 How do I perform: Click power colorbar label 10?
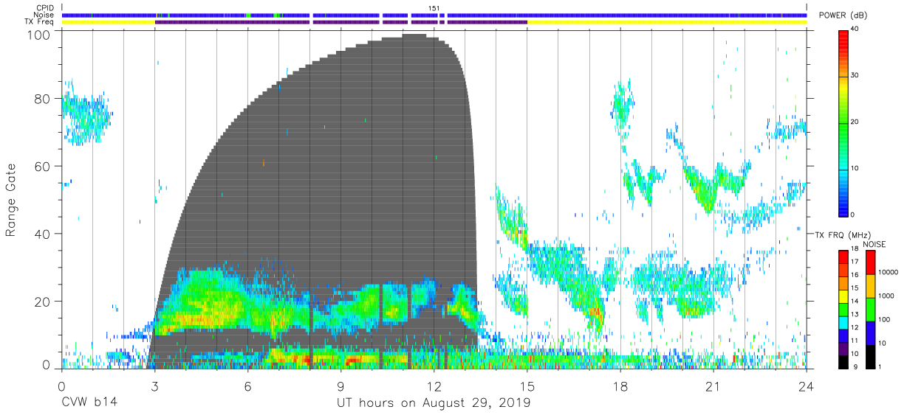tap(855, 169)
